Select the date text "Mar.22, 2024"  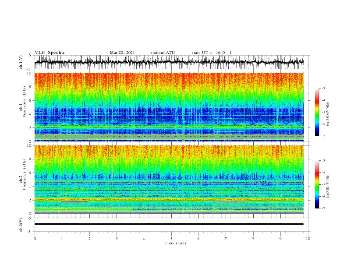122,53
